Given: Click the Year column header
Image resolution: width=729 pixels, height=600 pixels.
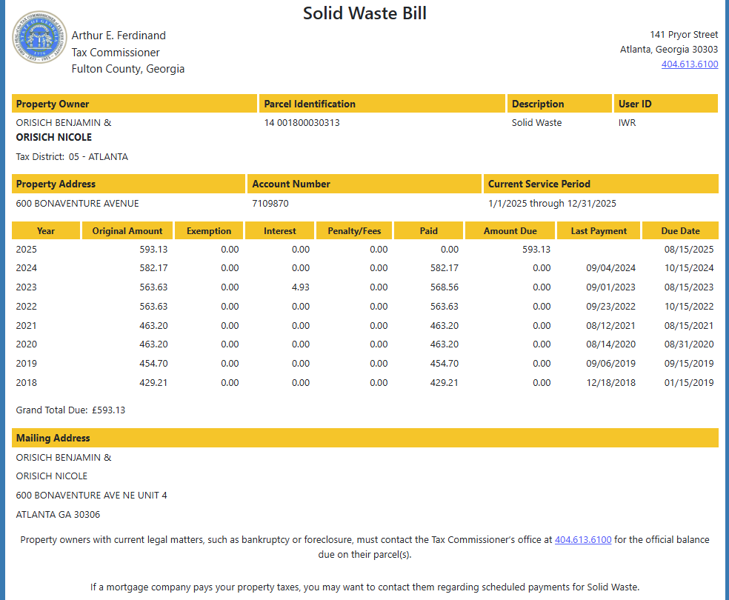Looking at the screenshot, I should [x=46, y=231].
